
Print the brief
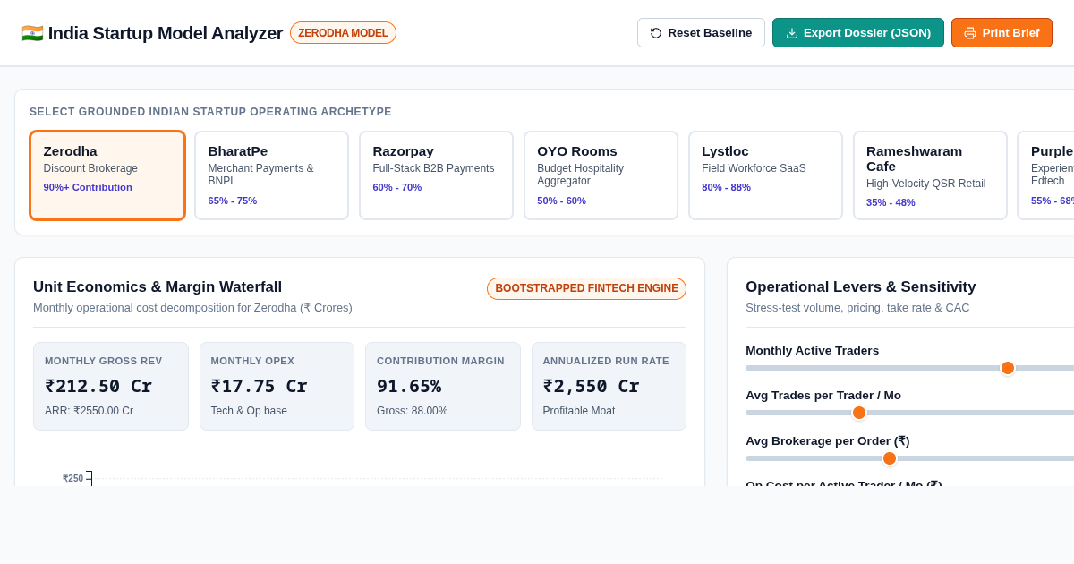click(x=1002, y=33)
